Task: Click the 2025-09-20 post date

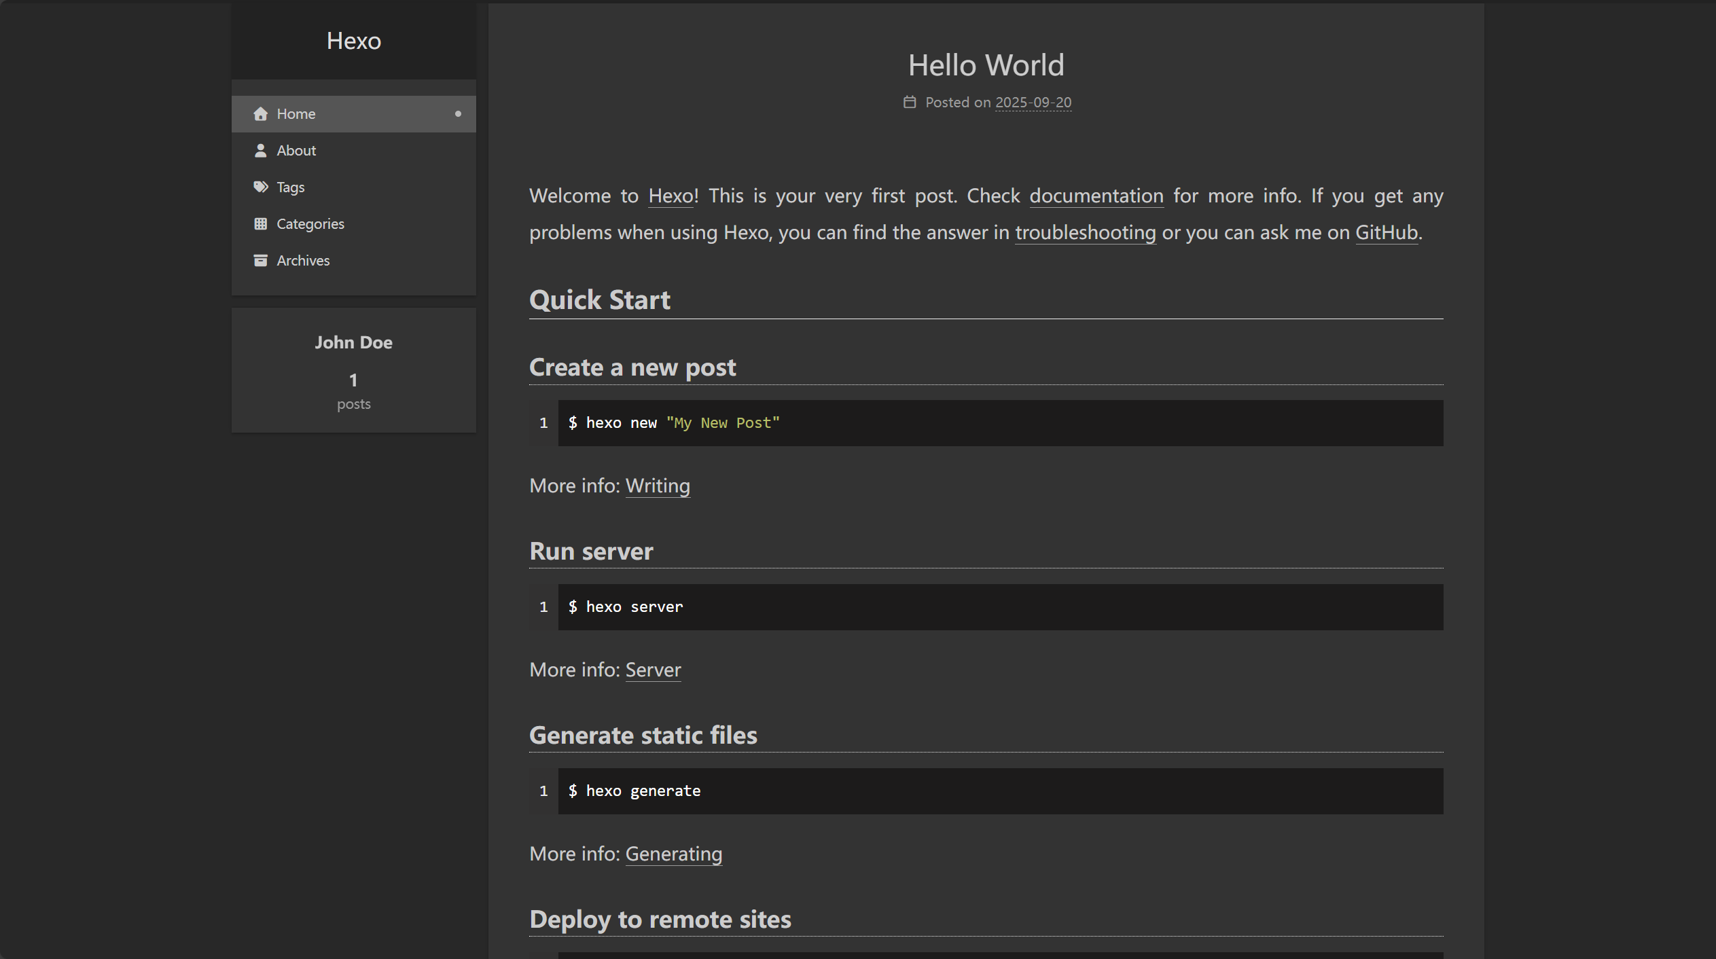Action: [1033, 103]
